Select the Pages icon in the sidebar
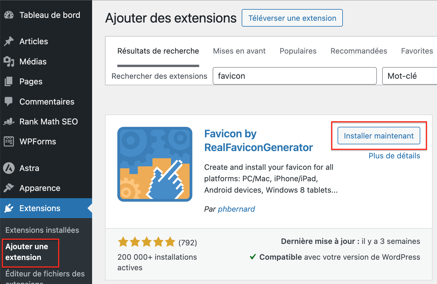This screenshot has width=437, height=284. coord(9,81)
